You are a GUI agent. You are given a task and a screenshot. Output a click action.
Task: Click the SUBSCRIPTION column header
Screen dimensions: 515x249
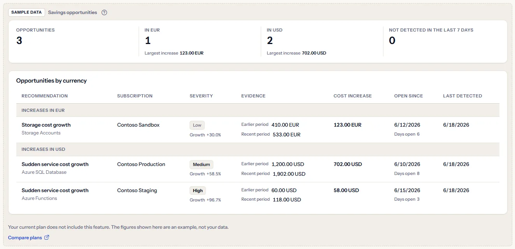tap(135, 96)
